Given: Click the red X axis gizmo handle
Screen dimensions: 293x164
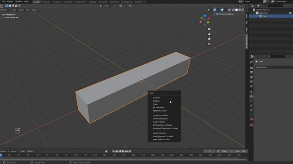Looking at the screenshot, I should [209, 19].
